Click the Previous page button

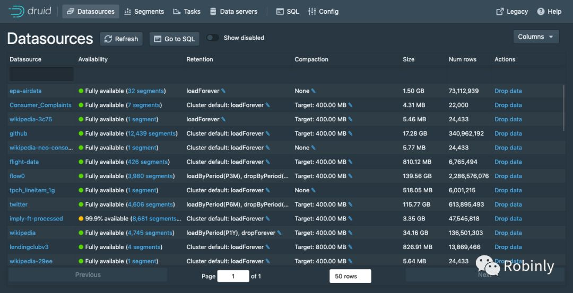(88, 275)
